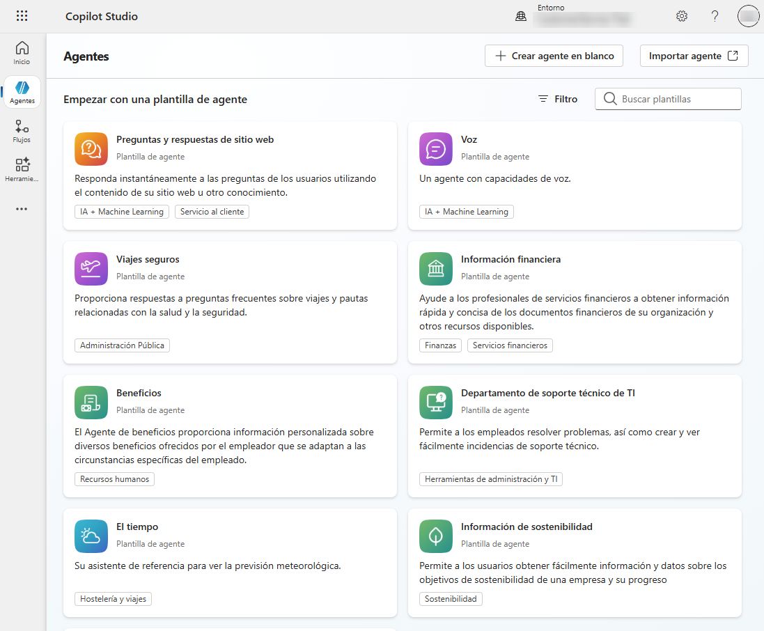The height and width of the screenshot is (631, 764).
Task: Click the plus icon in Crear agente
Action: click(501, 56)
